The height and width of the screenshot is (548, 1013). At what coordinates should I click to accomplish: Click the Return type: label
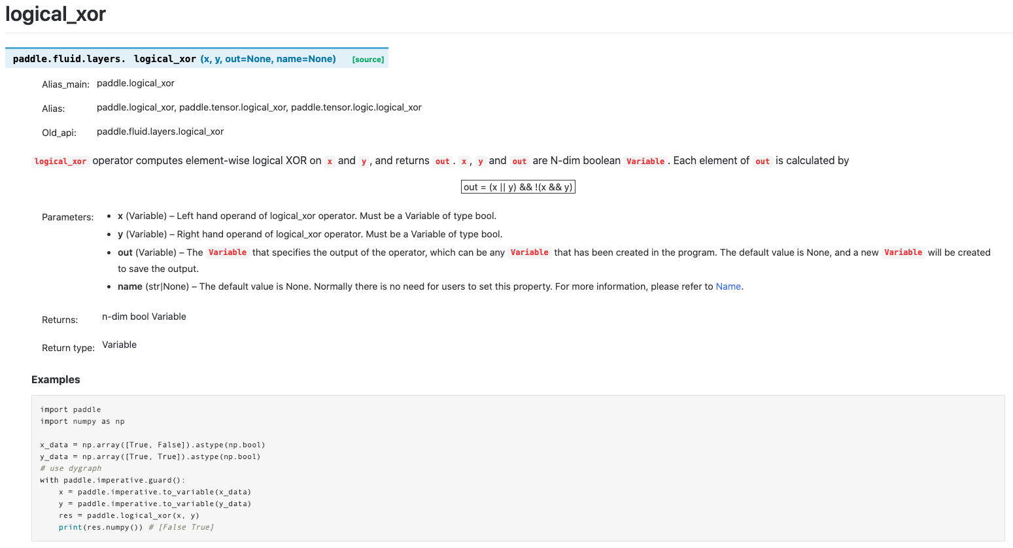click(68, 348)
